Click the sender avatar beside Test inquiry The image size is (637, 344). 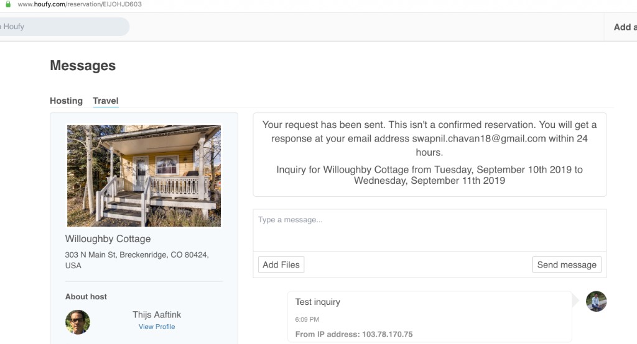click(x=596, y=302)
